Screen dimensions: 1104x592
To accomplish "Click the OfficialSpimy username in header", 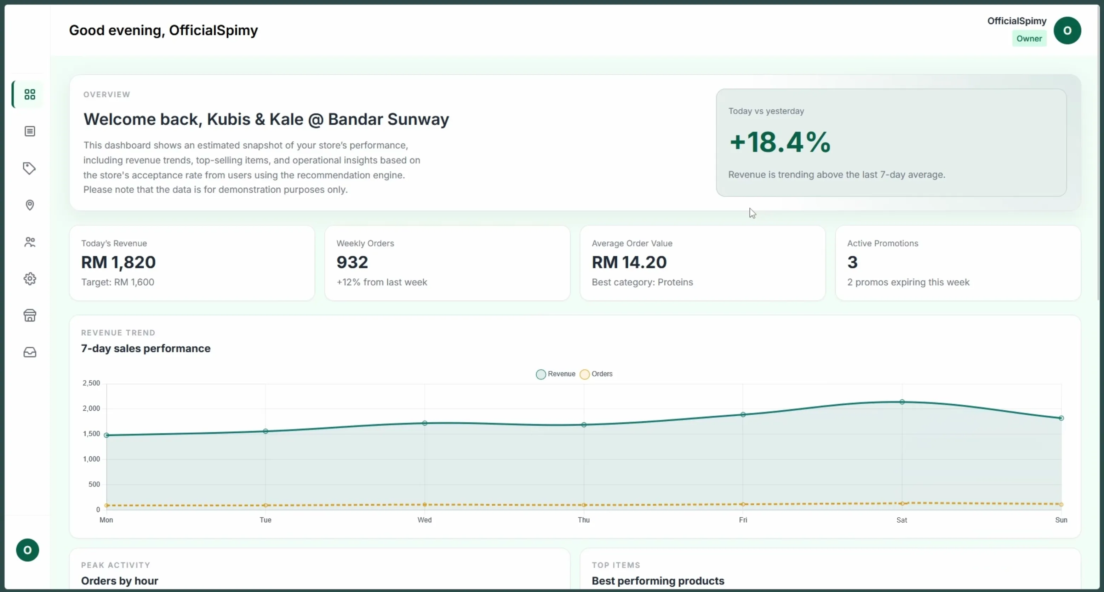I will [x=1017, y=21].
